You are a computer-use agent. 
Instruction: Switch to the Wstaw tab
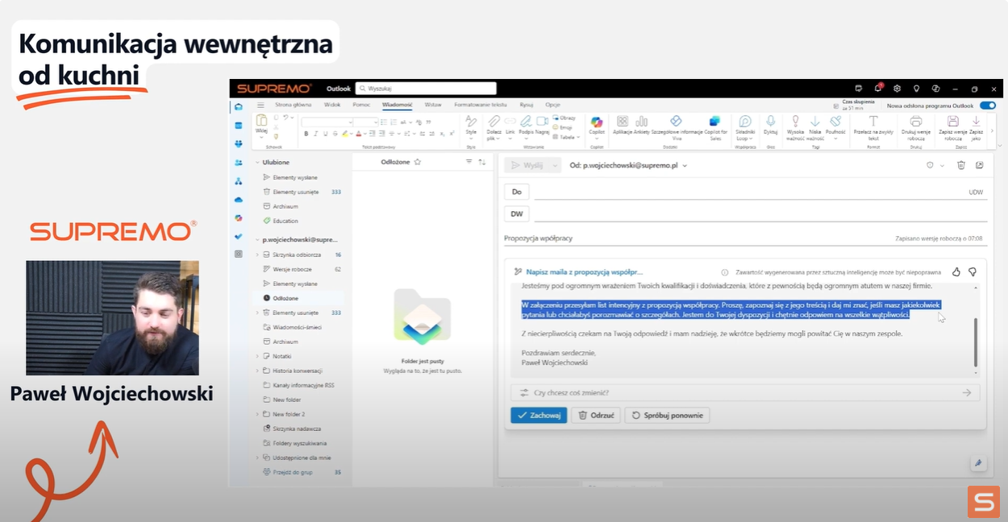pyautogui.click(x=433, y=105)
